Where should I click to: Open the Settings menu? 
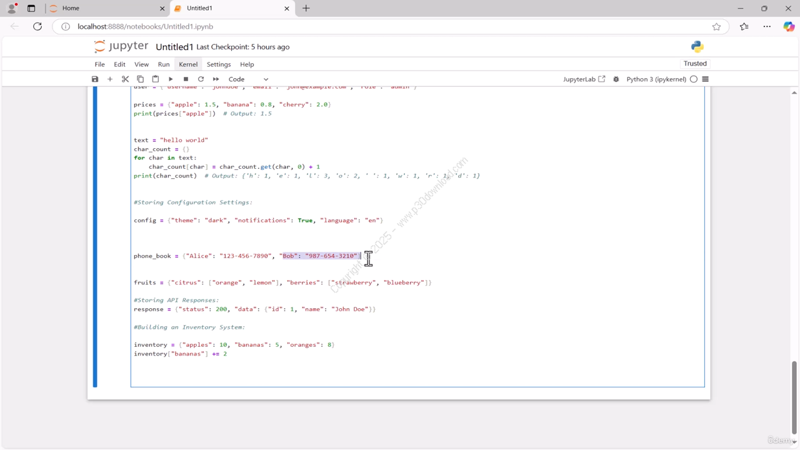tap(219, 64)
